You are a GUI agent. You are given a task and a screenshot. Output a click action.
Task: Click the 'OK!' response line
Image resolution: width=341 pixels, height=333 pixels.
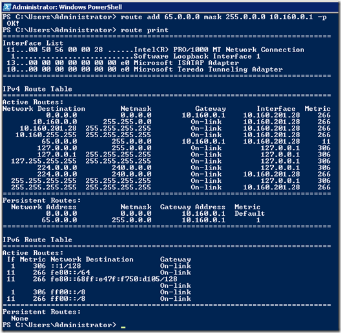click(x=13, y=23)
